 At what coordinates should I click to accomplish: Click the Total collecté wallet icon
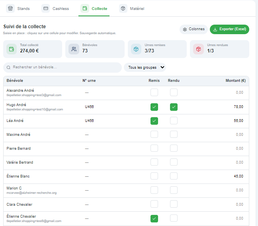point(12,49)
